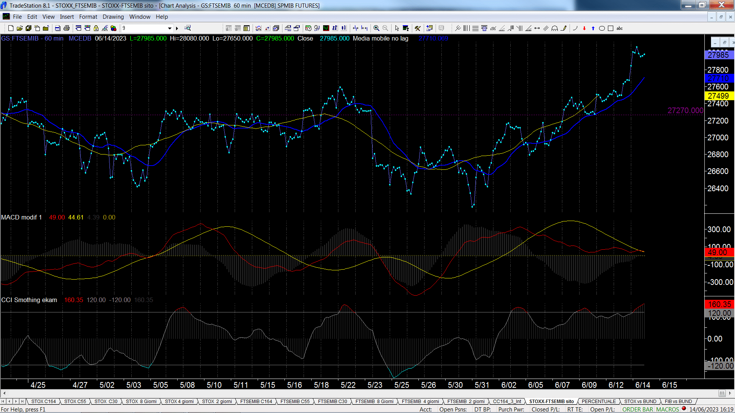Click the CCI Smothing ekam indicator label
Image resolution: width=735 pixels, height=413 pixels.
tap(29, 300)
